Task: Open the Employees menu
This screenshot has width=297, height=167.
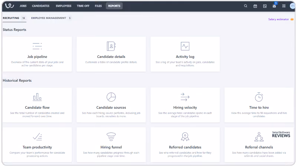Action: coord(63,6)
